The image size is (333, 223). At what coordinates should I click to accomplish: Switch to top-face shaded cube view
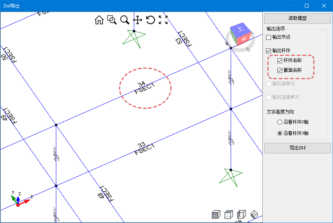click(229, 215)
